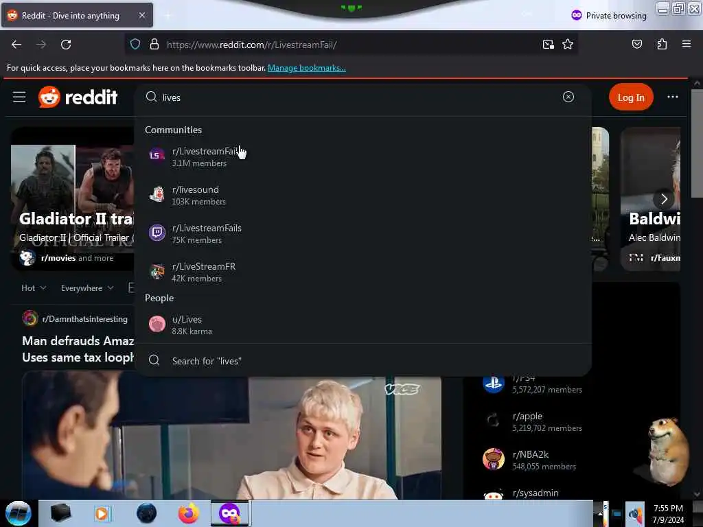Click the Log In button
703x527 pixels.
631,97
